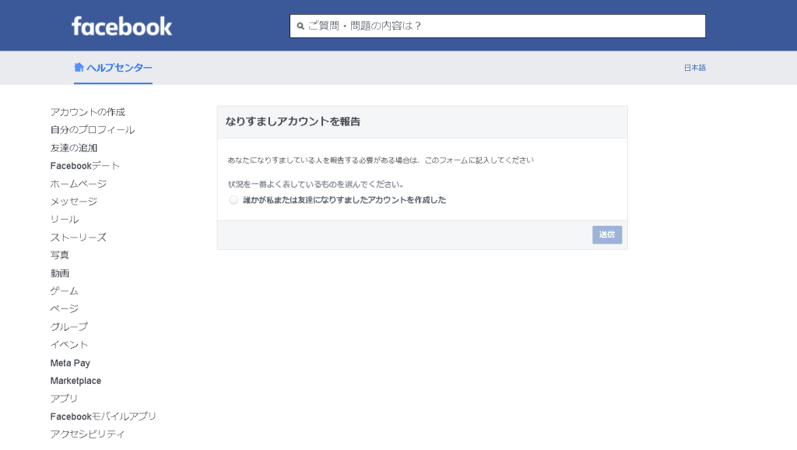Screen dimensions: 797x450
Task: Go to メッセージ help topic
Action: point(74,202)
